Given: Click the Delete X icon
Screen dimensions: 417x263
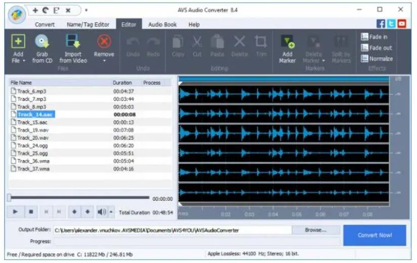Looking at the screenshot, I should pyautogui.click(x=239, y=42).
